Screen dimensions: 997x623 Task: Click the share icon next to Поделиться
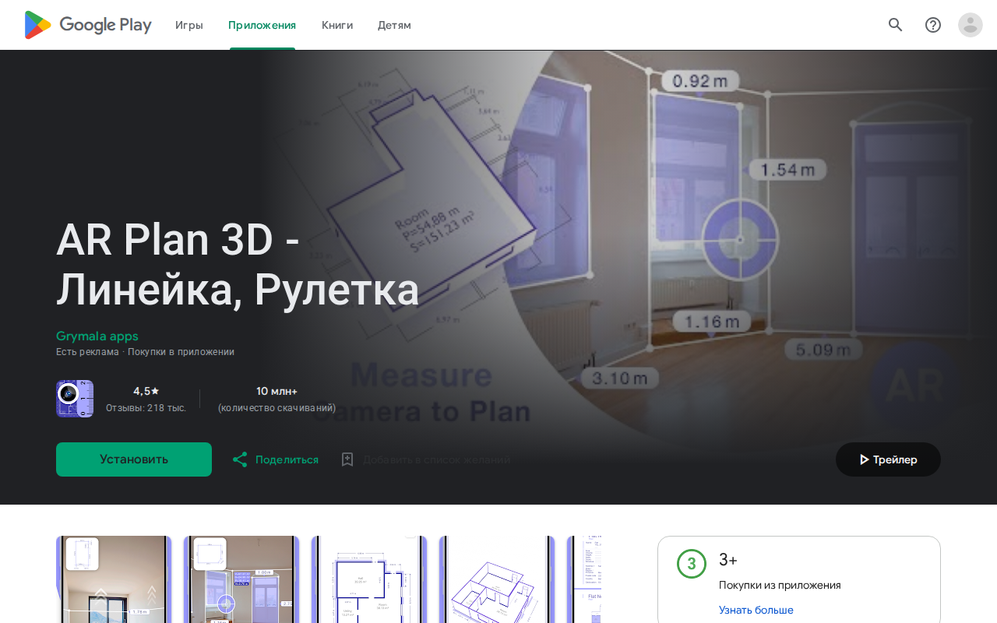click(x=240, y=459)
